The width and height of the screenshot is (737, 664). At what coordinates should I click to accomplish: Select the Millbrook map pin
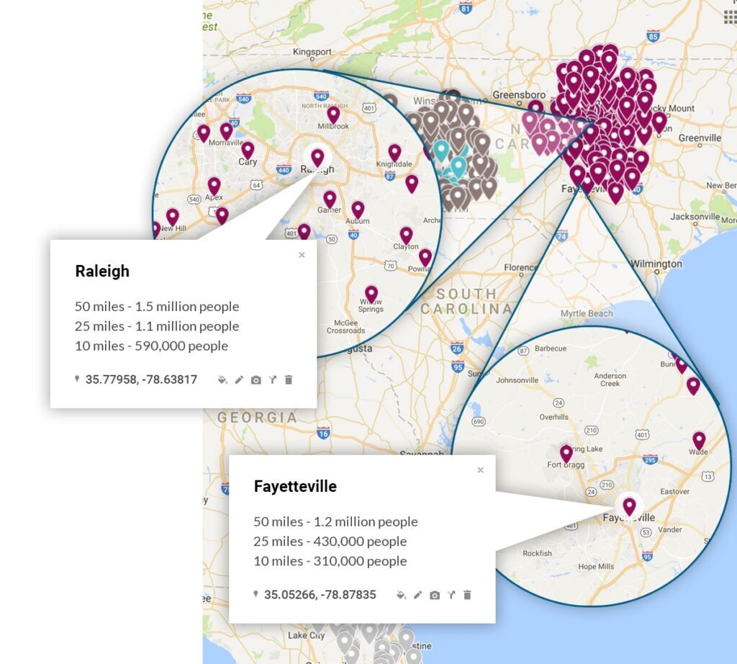pyautogui.click(x=333, y=115)
